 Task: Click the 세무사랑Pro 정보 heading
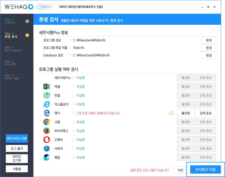53,33
